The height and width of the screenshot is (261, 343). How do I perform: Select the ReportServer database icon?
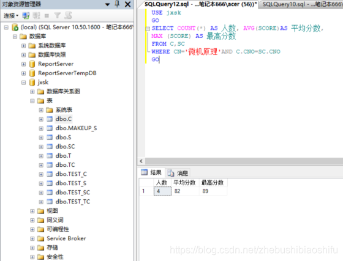[x=32, y=64]
